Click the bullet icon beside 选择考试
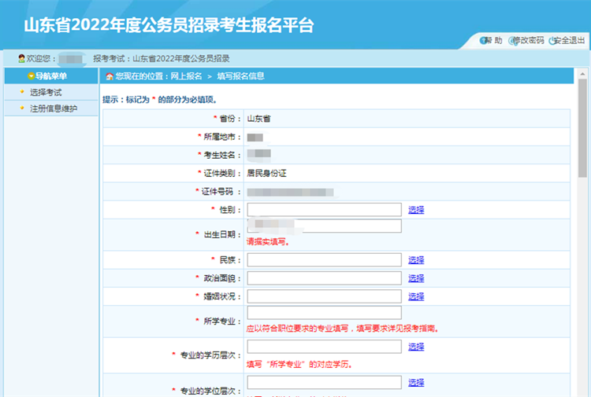The width and height of the screenshot is (591, 397). (x=22, y=93)
